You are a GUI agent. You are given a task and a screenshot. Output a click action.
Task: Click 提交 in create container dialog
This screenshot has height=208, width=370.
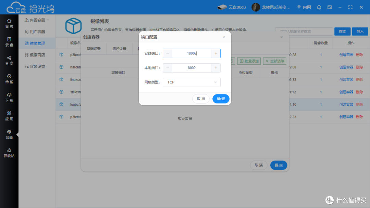[x=279, y=165]
